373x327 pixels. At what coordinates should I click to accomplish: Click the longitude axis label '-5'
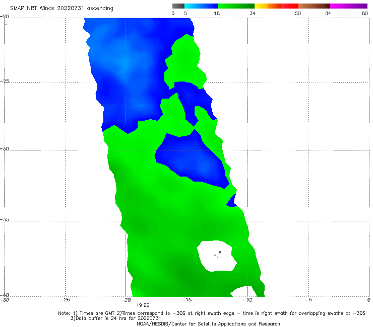pyautogui.click(x=308, y=300)
